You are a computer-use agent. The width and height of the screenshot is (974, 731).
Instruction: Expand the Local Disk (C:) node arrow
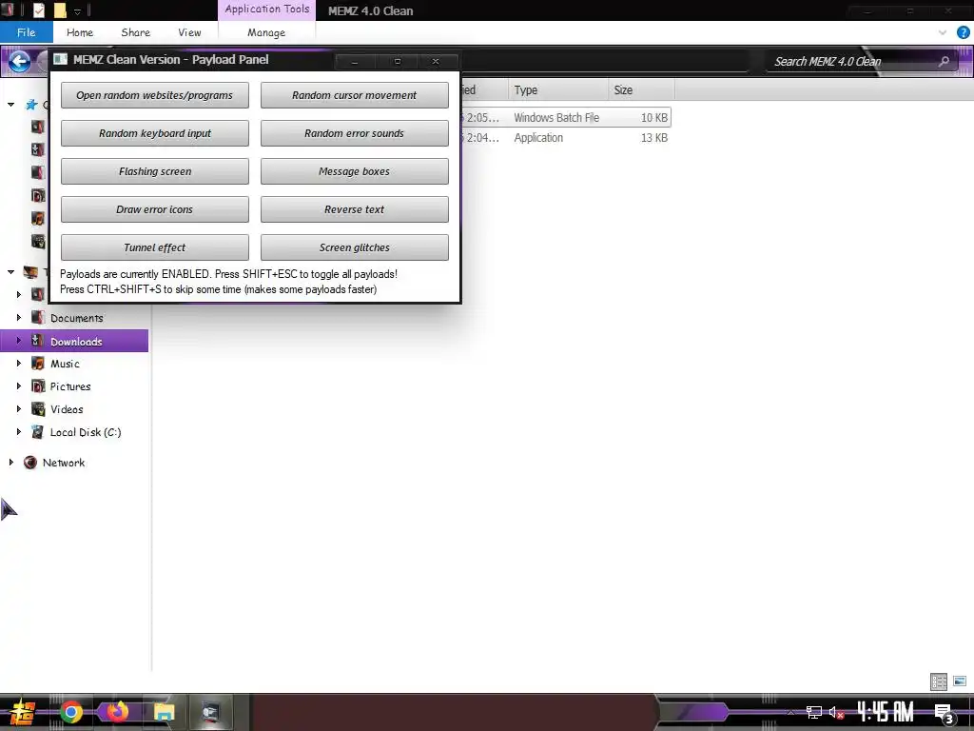click(x=19, y=432)
